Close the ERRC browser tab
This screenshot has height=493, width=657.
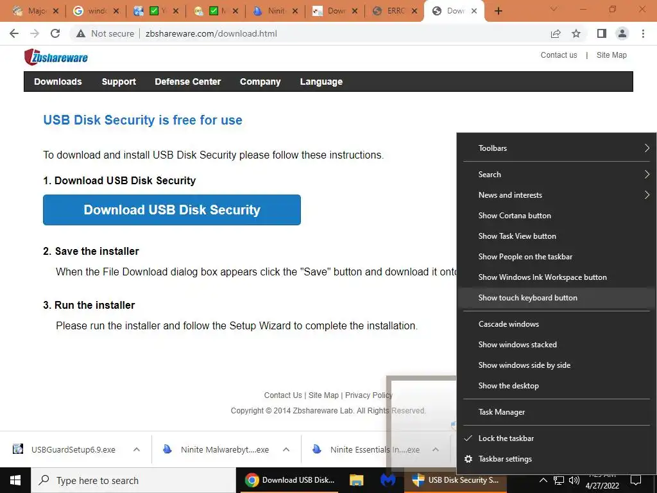[414, 12]
